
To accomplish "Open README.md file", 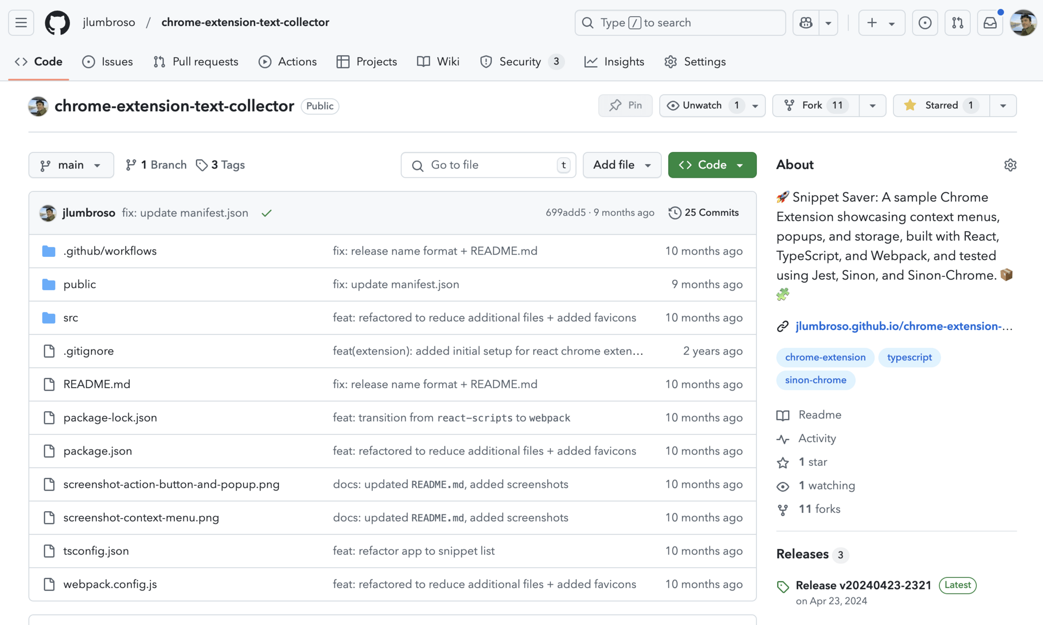I will (97, 384).
